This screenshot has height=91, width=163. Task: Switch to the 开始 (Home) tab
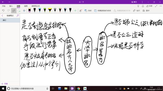click(4, 6)
